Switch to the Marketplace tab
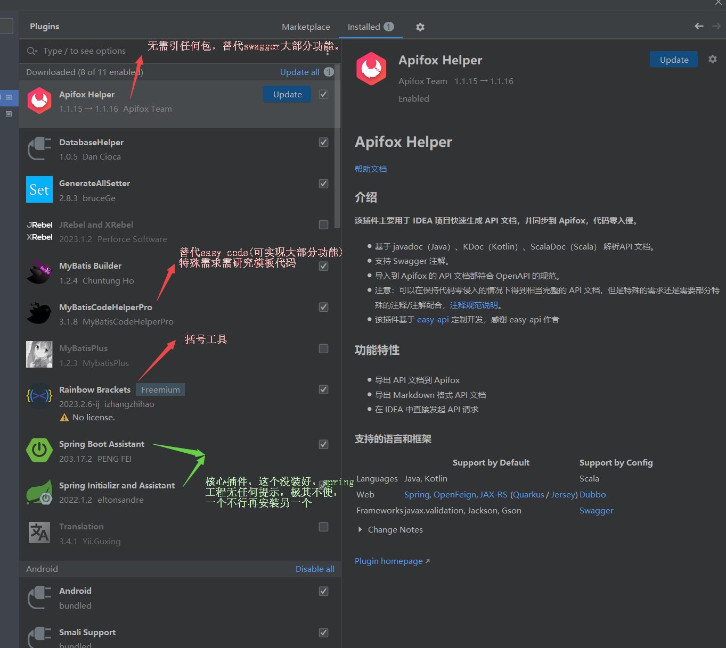Image resolution: width=726 pixels, height=648 pixels. pos(306,27)
